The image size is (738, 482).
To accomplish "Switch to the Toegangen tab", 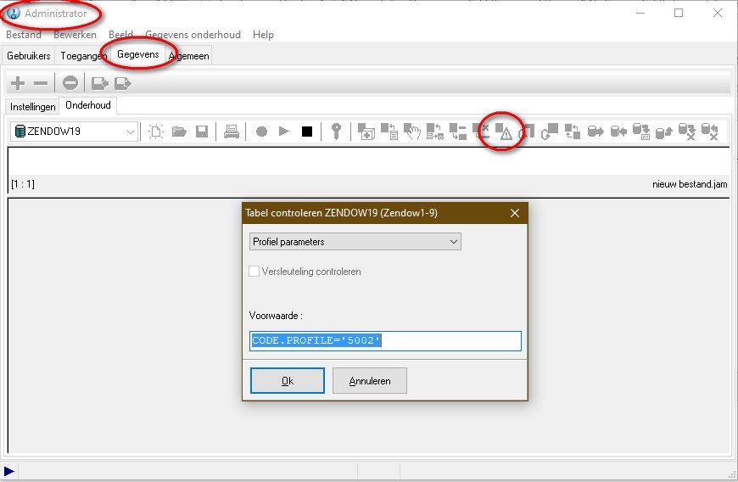I will coord(84,55).
